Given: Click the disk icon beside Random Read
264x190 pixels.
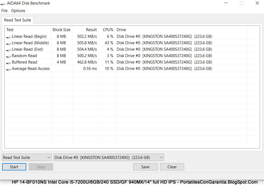Looking at the screenshot, I should pyautogui.click(x=9, y=56).
